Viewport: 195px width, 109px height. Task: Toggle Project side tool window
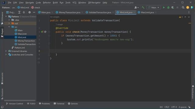click(x=2, y=33)
